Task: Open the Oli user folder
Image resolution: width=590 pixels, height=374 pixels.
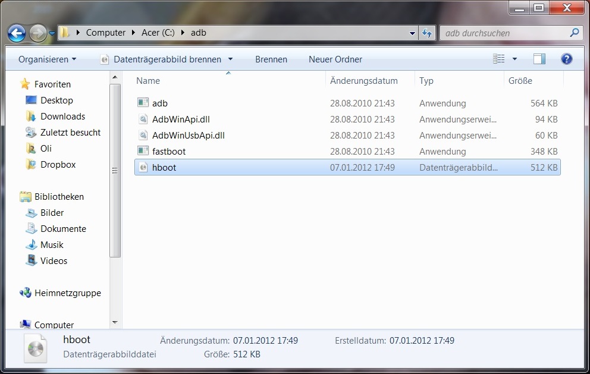Action: [x=46, y=149]
